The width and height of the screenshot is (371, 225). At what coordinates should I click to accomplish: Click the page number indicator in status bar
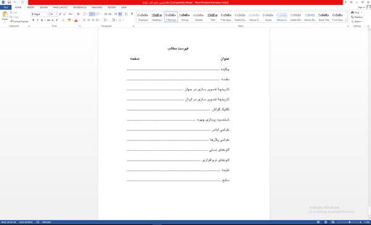pyautogui.click(x=9, y=222)
